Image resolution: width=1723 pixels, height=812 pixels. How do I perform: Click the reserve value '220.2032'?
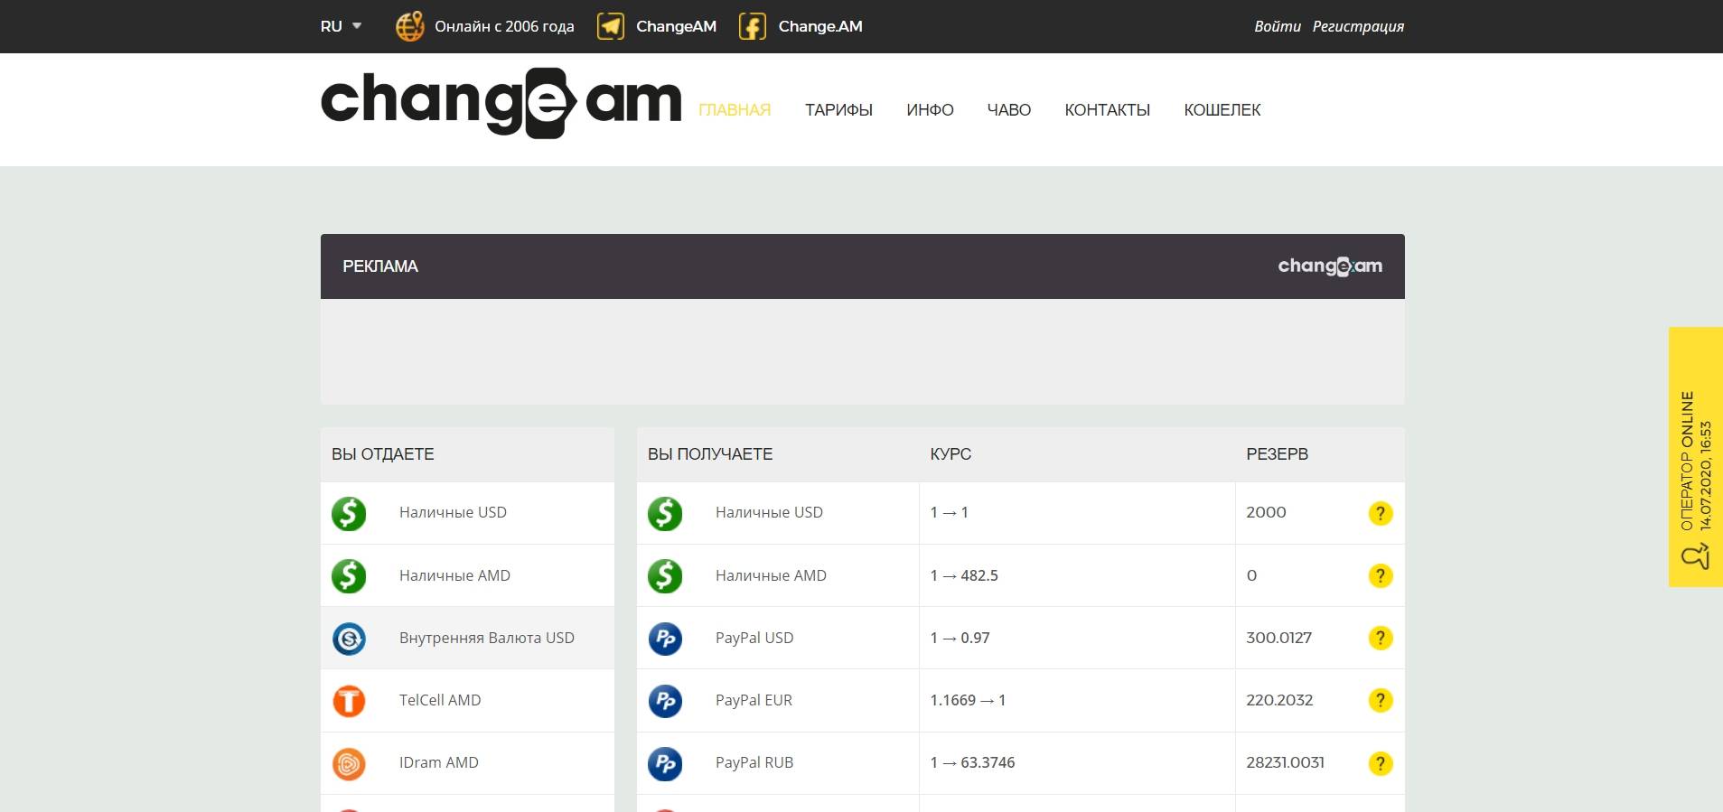[1279, 700]
